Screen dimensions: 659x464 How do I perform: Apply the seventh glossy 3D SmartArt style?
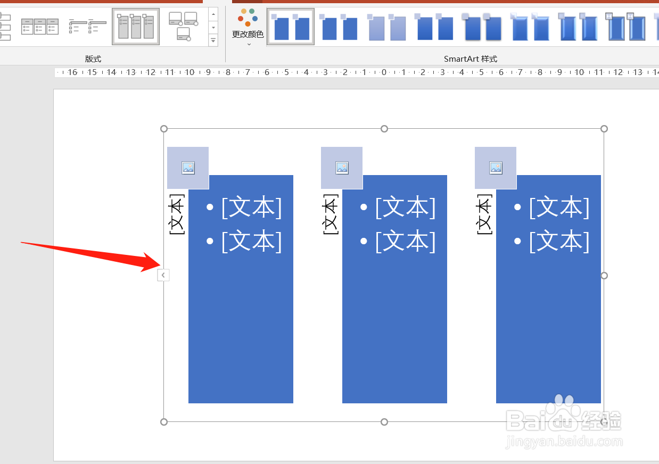(x=578, y=27)
